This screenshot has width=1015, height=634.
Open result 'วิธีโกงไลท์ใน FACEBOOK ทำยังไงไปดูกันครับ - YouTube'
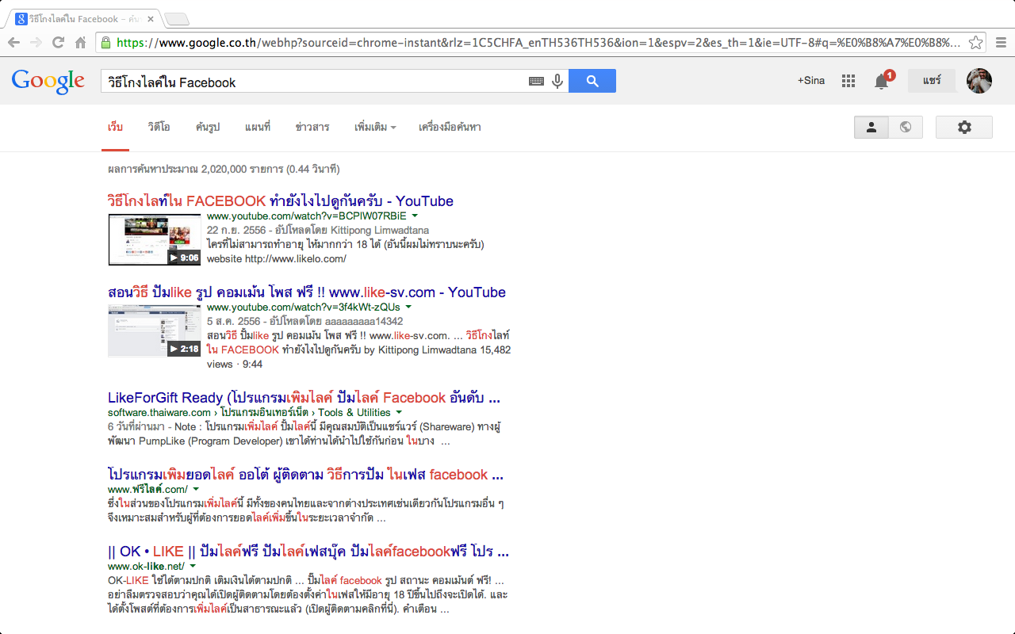tap(281, 201)
